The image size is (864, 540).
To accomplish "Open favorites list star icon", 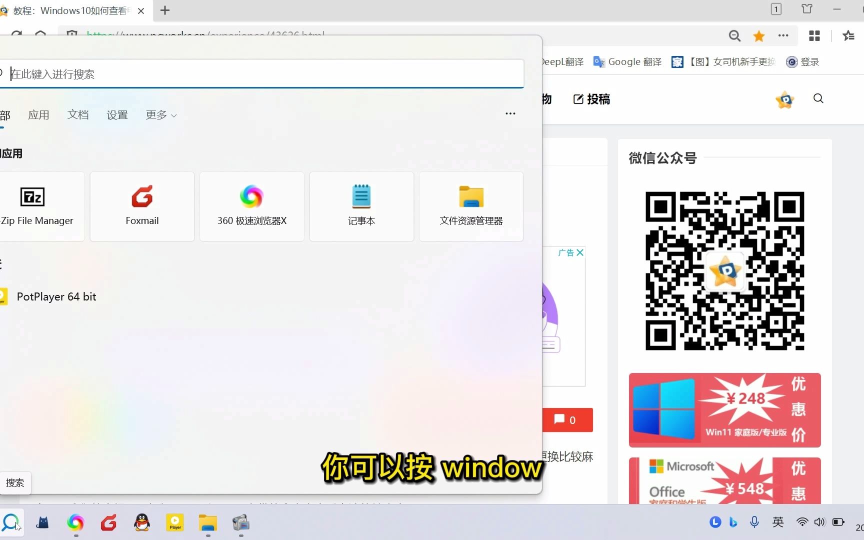I will click(x=848, y=35).
